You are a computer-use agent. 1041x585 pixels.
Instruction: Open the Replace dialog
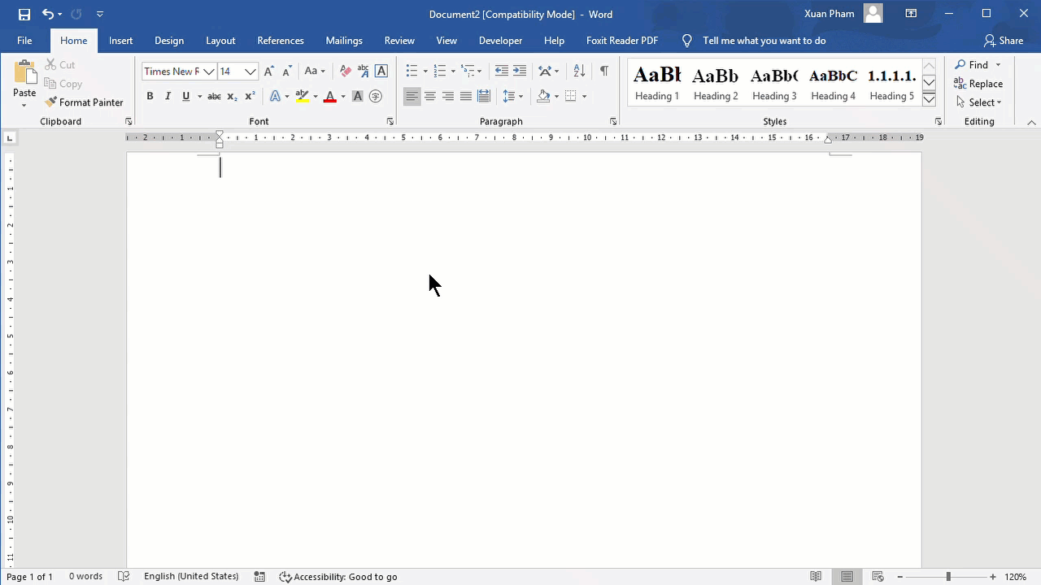point(978,84)
